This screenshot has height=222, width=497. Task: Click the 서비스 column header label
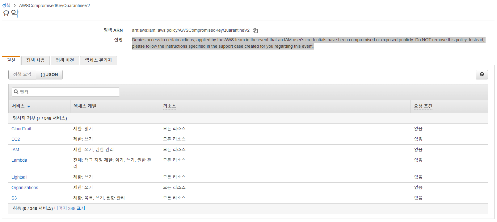(18, 106)
